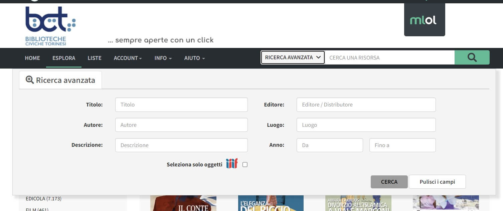Open the Aiuto dropdown menu
Screen dimensions: 503x211
tap(194, 58)
